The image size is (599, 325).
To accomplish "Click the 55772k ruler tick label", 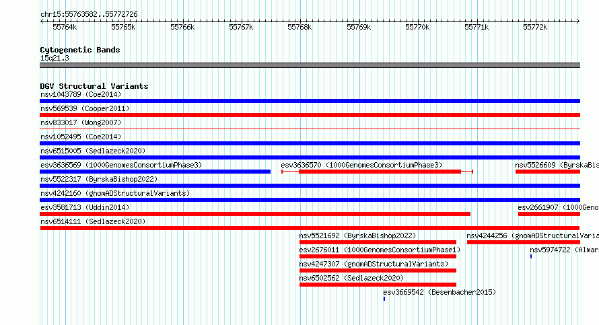I will 535,27.
